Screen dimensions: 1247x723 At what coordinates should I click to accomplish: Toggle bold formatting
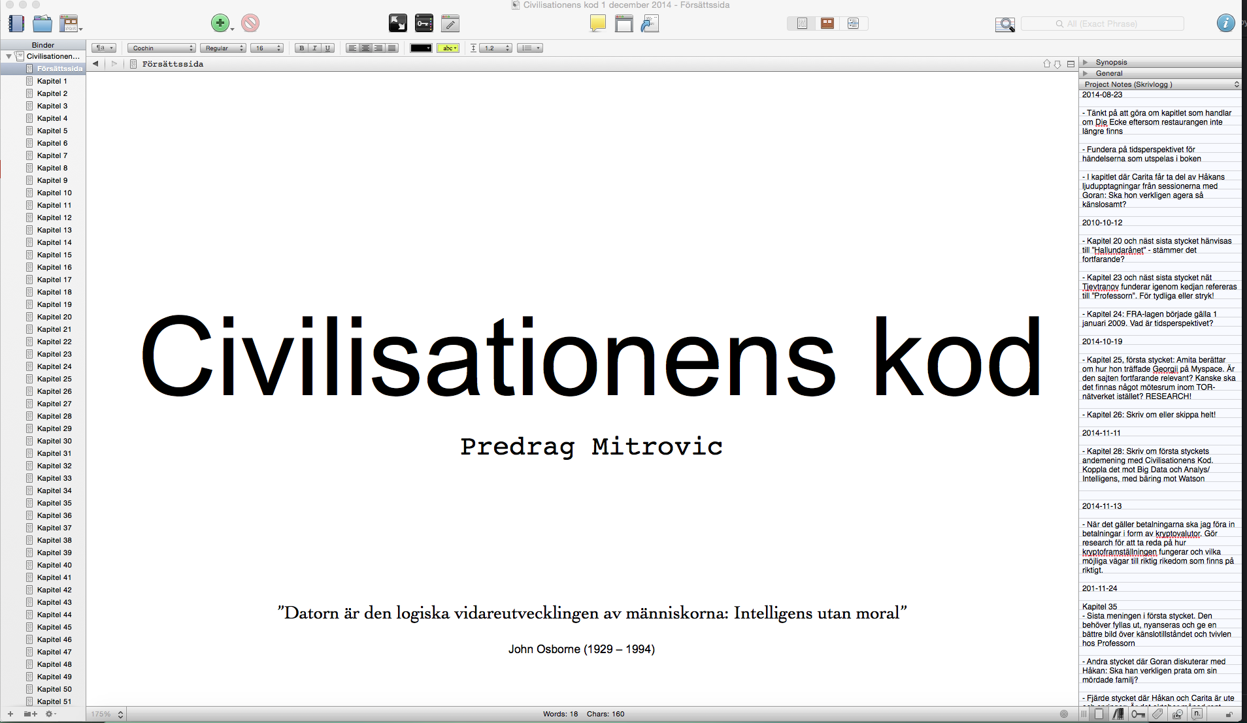(x=301, y=48)
